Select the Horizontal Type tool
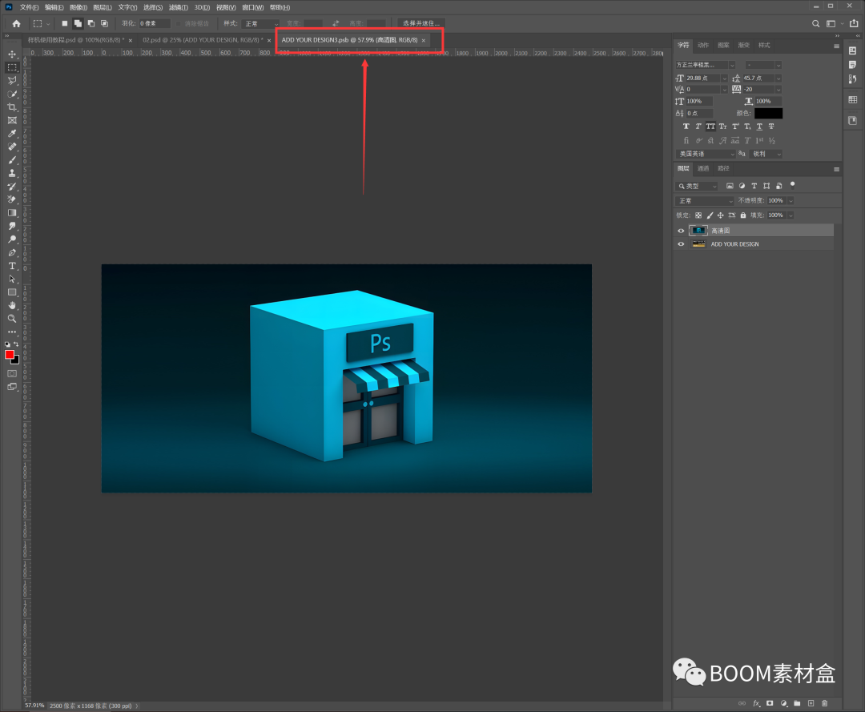This screenshot has width=865, height=712. [x=12, y=266]
